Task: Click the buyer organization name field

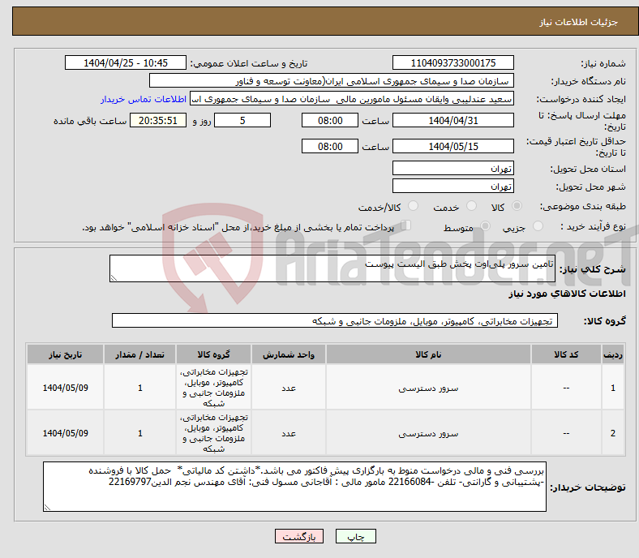Action: pos(332,81)
